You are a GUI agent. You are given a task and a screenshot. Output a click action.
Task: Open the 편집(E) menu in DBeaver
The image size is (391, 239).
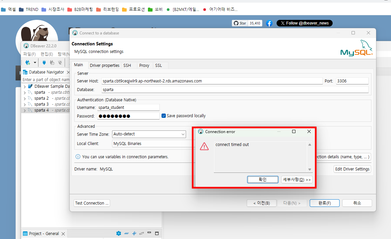(47, 54)
